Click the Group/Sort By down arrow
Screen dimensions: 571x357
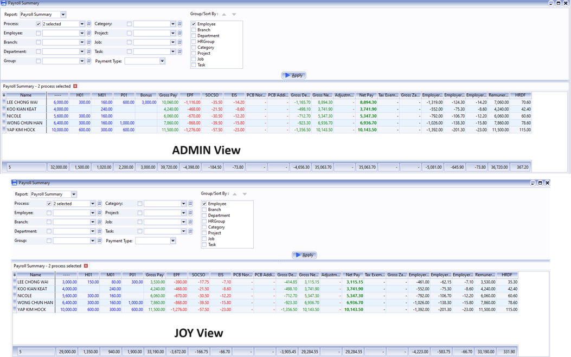pos(234,14)
